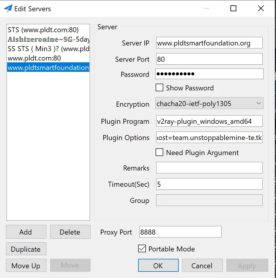The width and height of the screenshot is (276, 278).
Task: Select server STS (www.pldt.com:80)
Action: coord(48,30)
